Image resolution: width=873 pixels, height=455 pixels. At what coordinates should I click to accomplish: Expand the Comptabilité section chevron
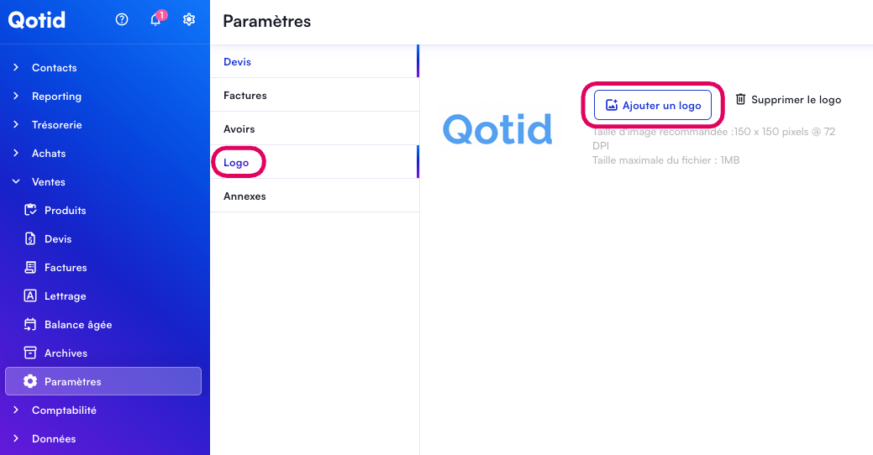tap(16, 411)
